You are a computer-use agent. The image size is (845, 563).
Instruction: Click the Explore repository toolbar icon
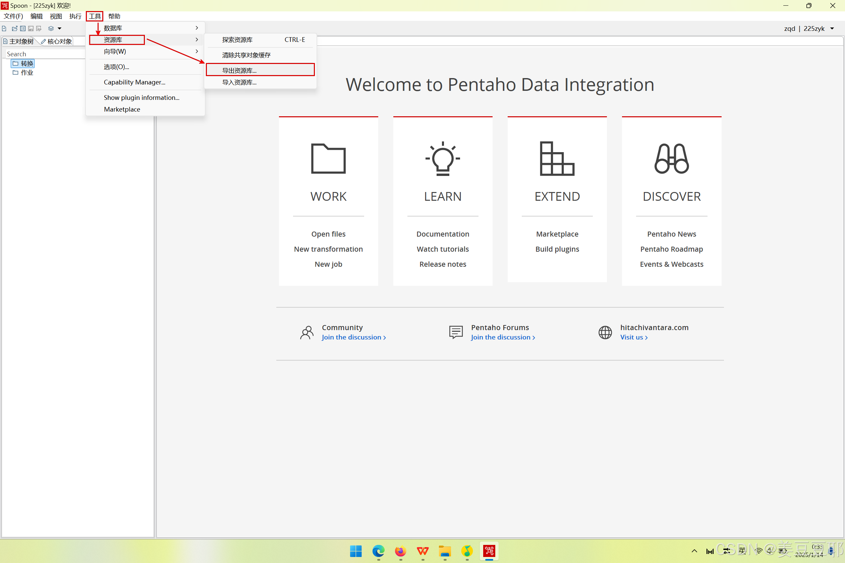coord(23,28)
